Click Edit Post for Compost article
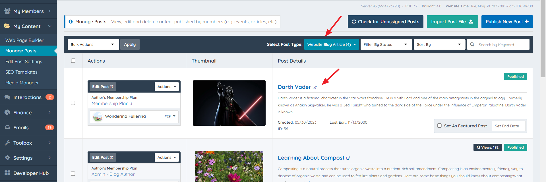Screen dimensions: 546x182 tap(103, 157)
